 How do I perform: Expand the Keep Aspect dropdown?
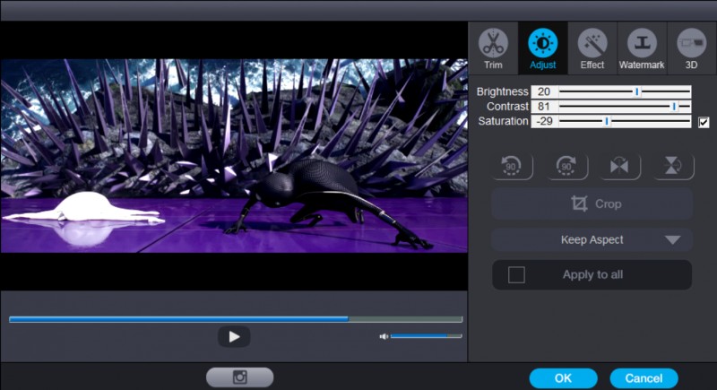pos(672,240)
